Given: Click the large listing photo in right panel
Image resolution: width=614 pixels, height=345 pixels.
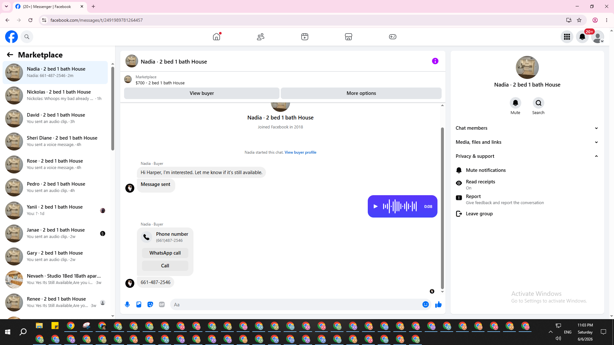Looking at the screenshot, I should pos(527,67).
